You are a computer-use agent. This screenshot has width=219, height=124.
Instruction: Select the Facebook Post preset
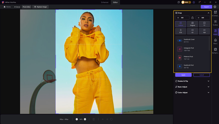tap(192, 66)
